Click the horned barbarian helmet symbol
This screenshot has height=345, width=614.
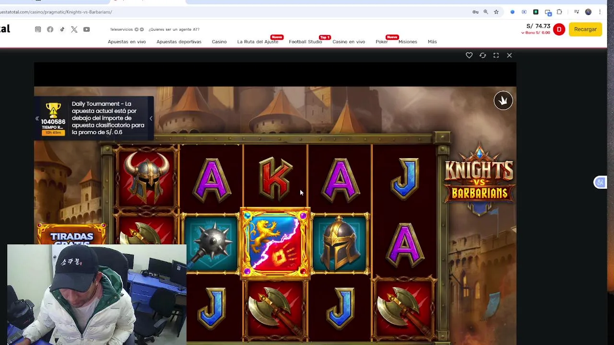146,177
